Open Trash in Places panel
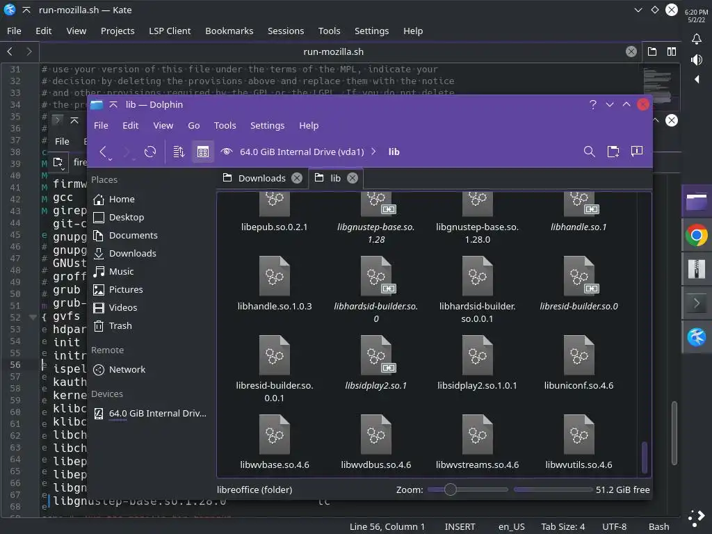The width and height of the screenshot is (712, 534). (x=120, y=325)
